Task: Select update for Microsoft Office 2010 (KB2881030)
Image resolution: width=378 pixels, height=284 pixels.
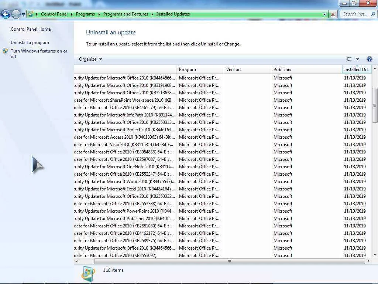Action: coord(223,226)
